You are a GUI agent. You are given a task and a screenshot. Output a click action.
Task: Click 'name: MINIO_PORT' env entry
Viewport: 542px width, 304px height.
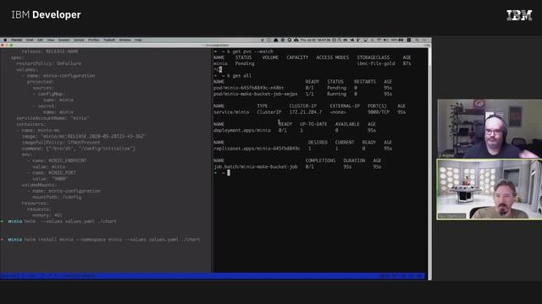point(54,172)
